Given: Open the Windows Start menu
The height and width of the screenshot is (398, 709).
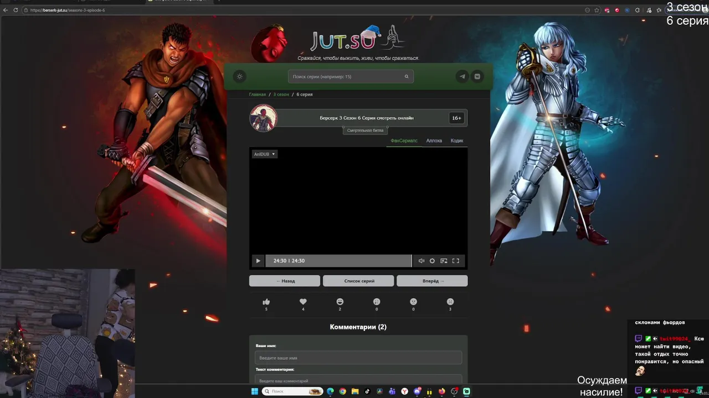Looking at the screenshot, I should [255, 391].
